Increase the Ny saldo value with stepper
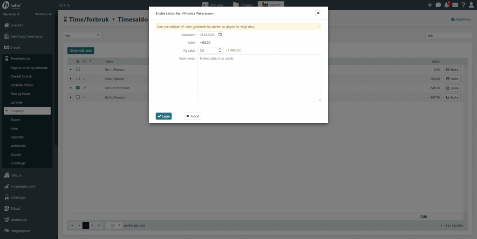Viewport: 477px width, 239px height. click(x=220, y=49)
